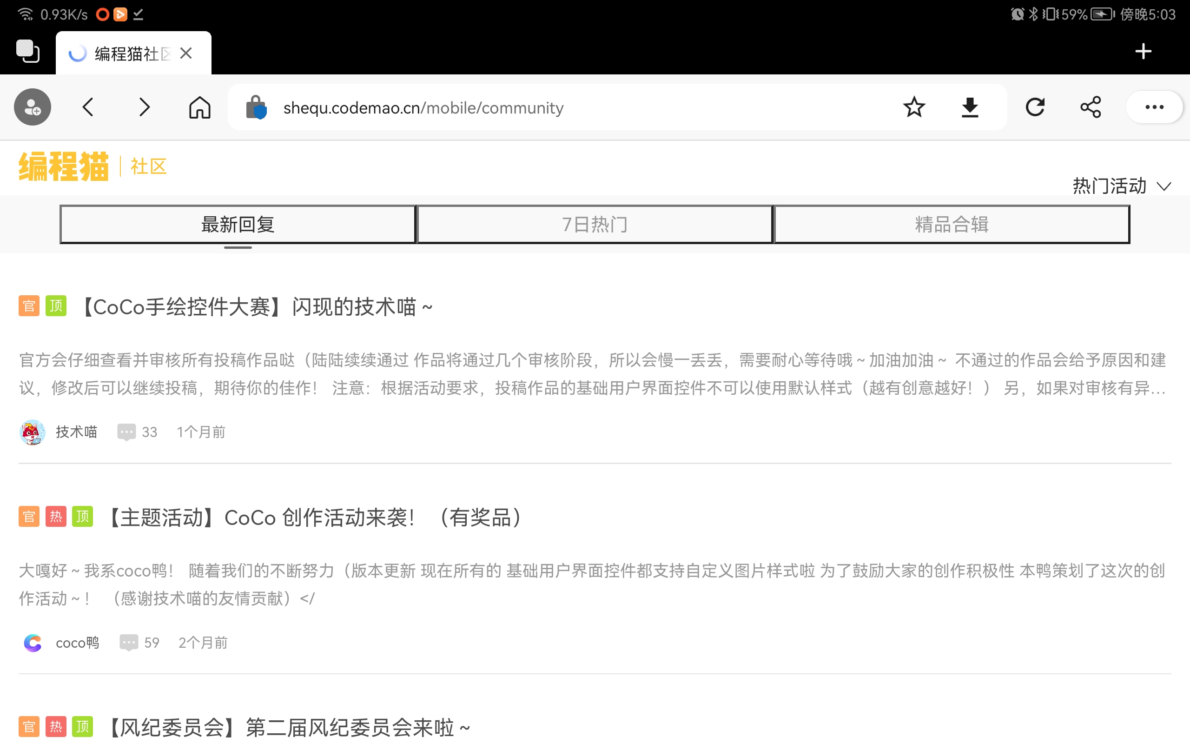Tap the Wi-Fi status icon
This screenshot has height=744, width=1190.
[25, 14]
